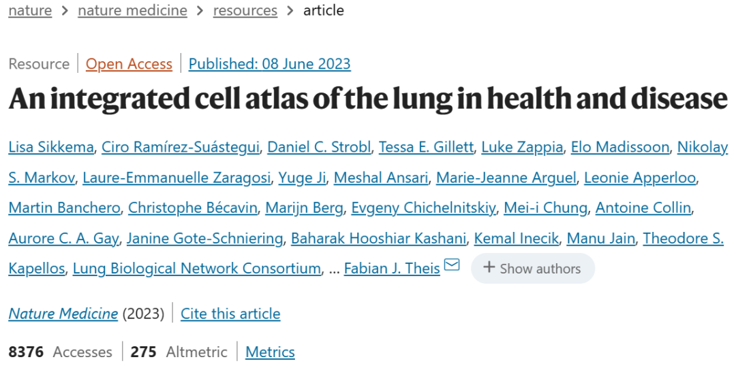Click author name Luke Zappia
Image resolution: width=736 pixels, height=368 pixels.
point(522,147)
